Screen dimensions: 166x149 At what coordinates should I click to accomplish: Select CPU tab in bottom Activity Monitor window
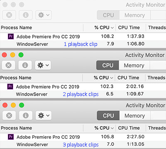pos(108,115)
